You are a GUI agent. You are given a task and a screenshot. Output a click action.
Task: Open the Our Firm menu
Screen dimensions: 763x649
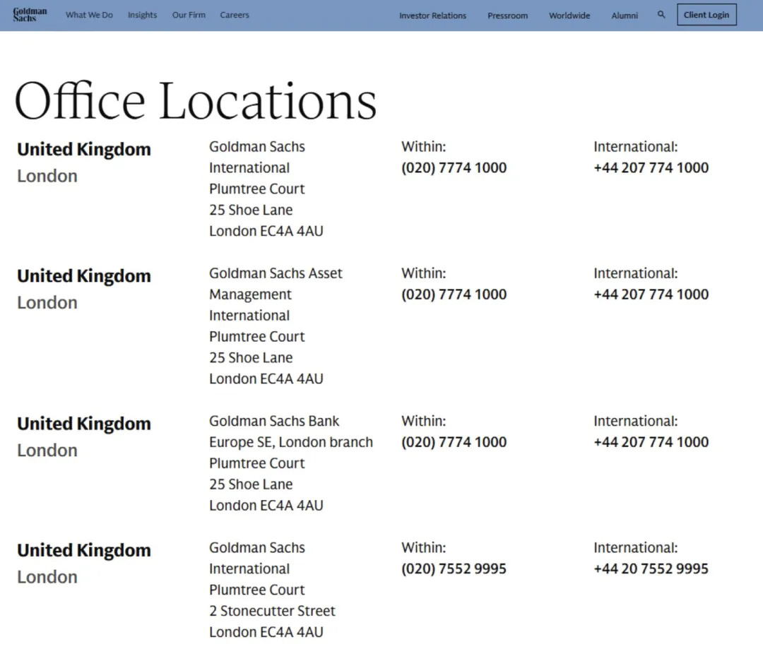coord(189,15)
